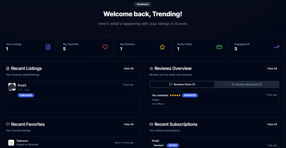This screenshot has width=286, height=148.
Task: Click the heart count under ProdX listing
Action: point(20,90)
